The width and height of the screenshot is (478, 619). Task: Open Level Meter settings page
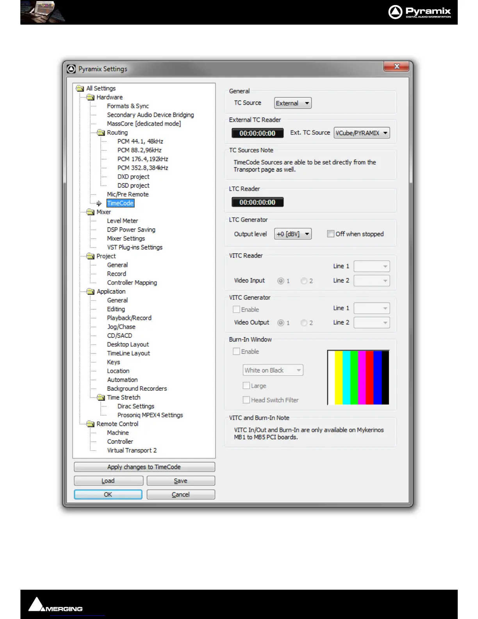pos(122,221)
